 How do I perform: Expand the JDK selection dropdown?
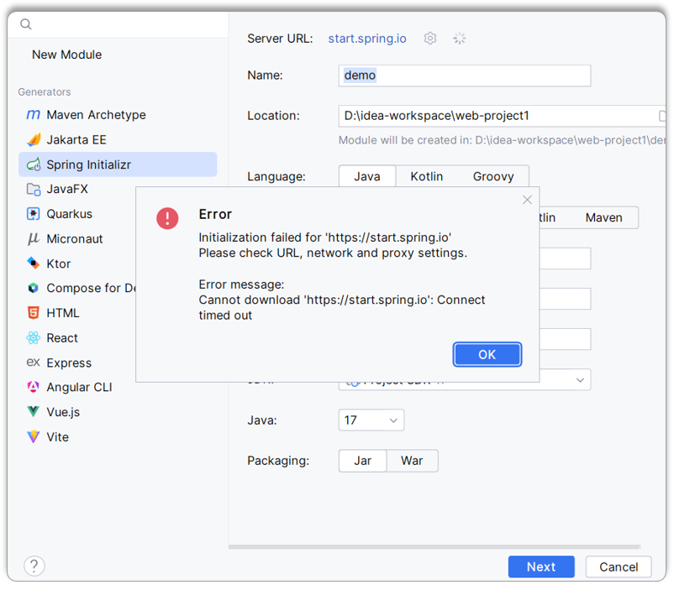(580, 380)
